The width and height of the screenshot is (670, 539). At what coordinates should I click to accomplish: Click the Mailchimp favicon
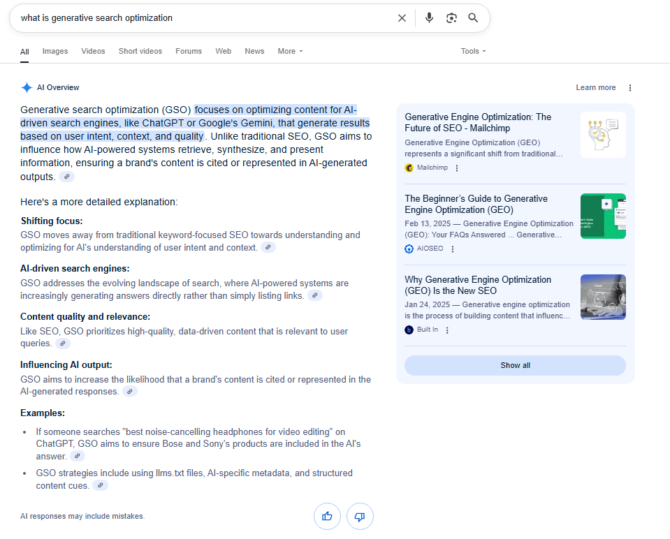[409, 168]
